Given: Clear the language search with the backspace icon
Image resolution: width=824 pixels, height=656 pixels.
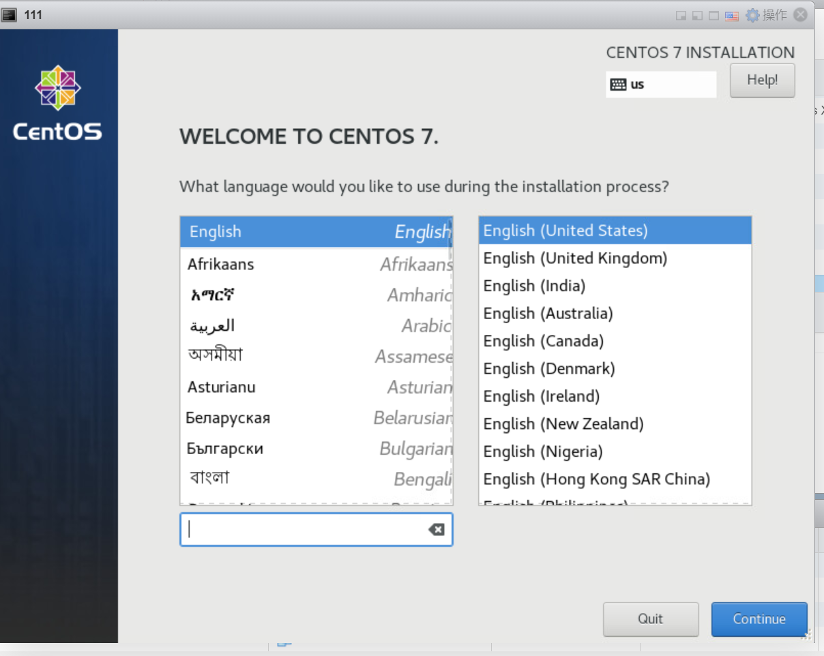Looking at the screenshot, I should pos(437,530).
